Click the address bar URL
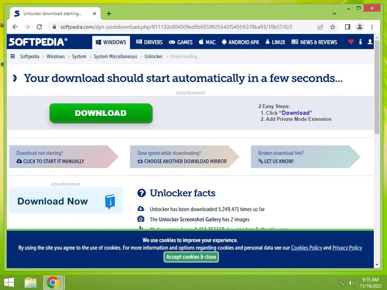The width and height of the screenshot is (387, 290). click(x=176, y=27)
